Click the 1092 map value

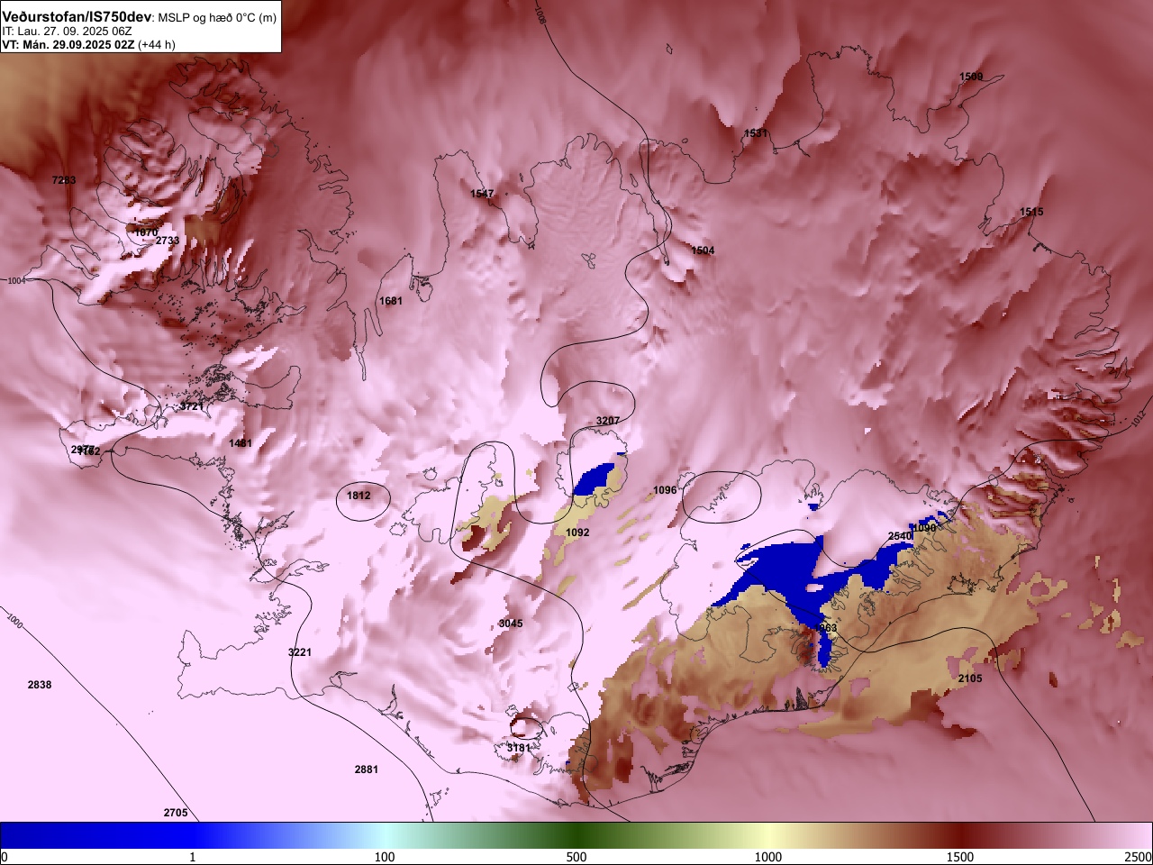[577, 533]
